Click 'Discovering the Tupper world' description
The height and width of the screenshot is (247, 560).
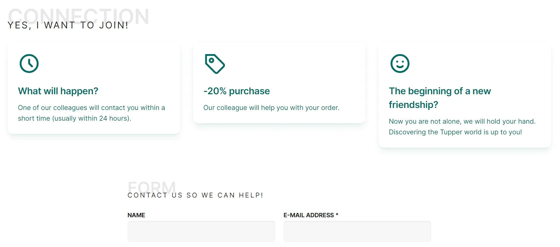(456, 132)
